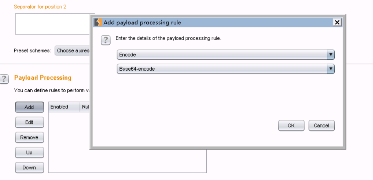Open help for the Payload Processing section

(x=4, y=78)
